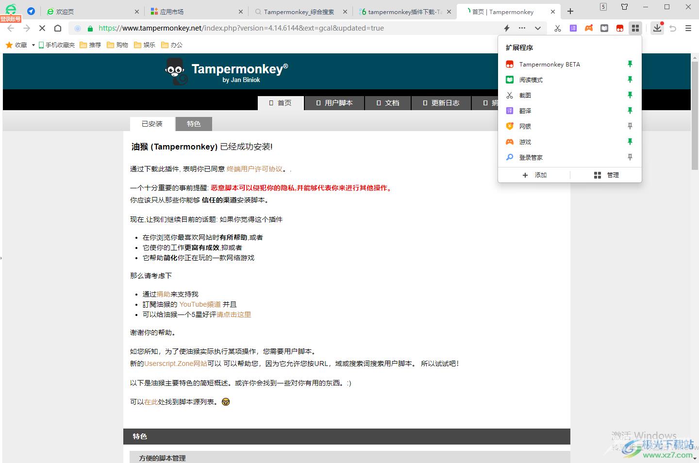Screen dimensions: 699x463
Task: Switch to Tampermonkey_综合搜索 tab
Action: (300, 12)
